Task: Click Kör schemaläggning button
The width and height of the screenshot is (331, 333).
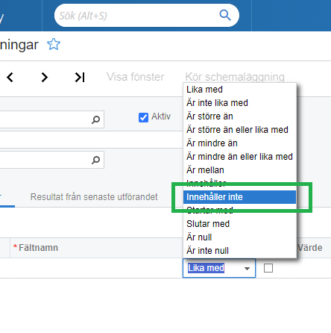Action: click(235, 77)
